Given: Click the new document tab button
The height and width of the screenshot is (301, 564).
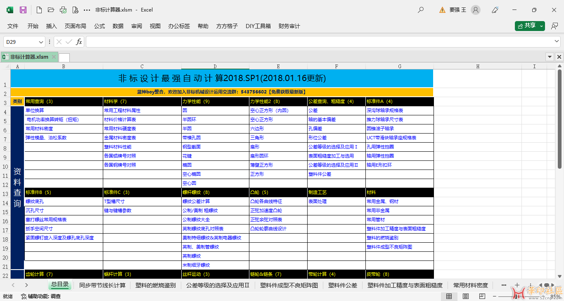Looking at the screenshot, I should pos(64,57).
